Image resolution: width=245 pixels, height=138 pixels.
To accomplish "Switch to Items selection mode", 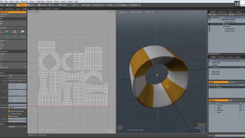I will (31, 5).
